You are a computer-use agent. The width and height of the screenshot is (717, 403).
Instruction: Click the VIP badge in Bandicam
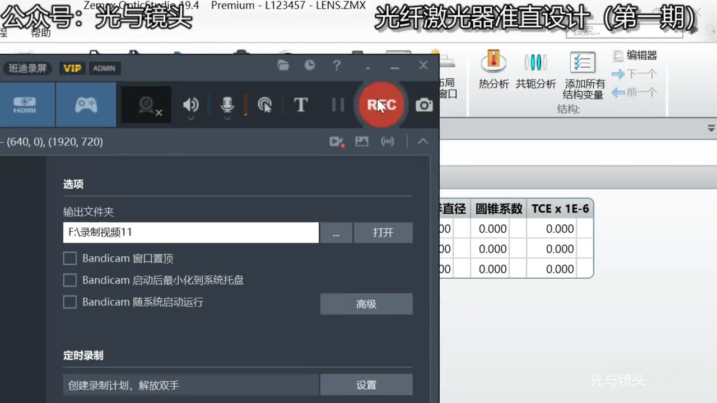click(72, 68)
